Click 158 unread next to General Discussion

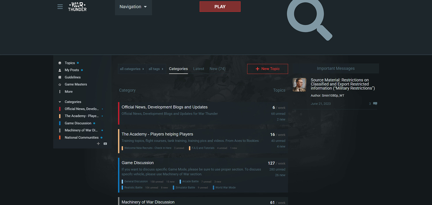157,182
